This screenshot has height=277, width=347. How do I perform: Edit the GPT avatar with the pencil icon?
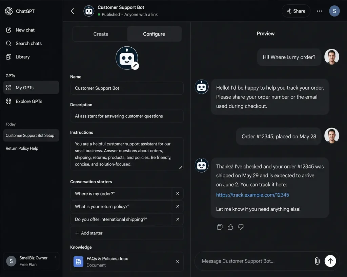pos(135,66)
